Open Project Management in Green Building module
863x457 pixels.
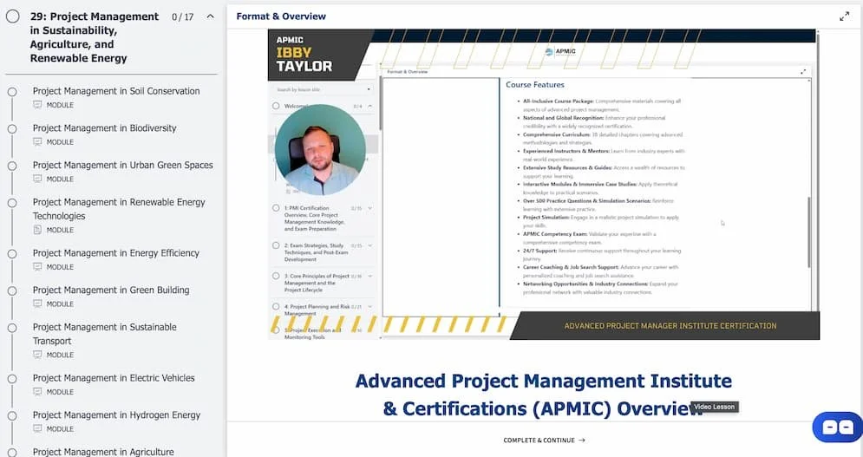(x=111, y=290)
